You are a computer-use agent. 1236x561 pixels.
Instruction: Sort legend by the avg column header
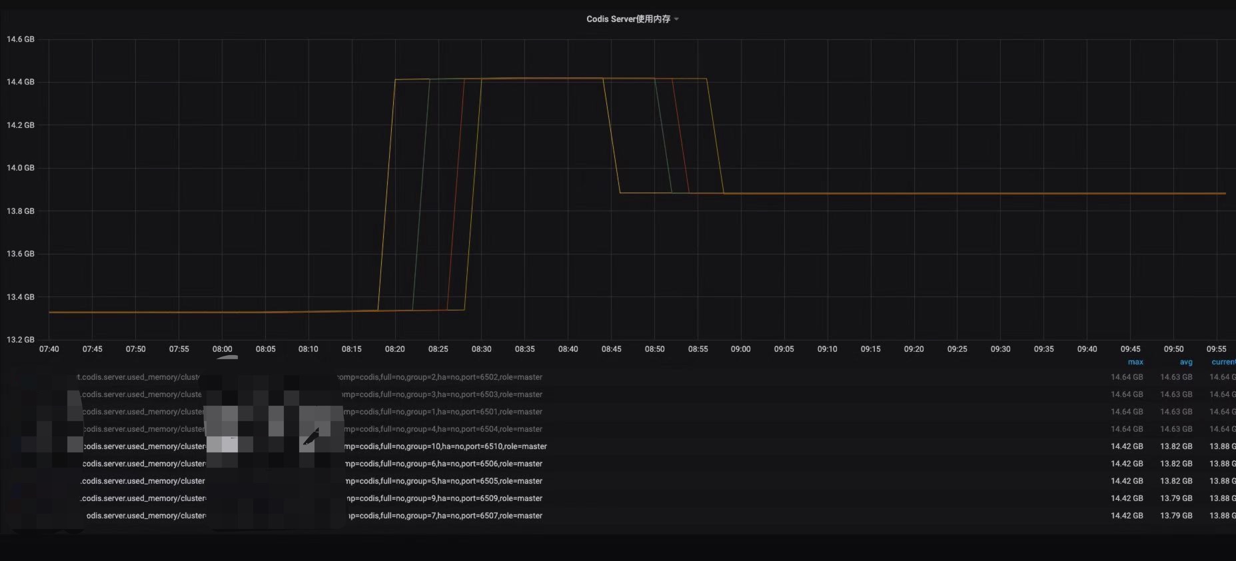coord(1186,362)
